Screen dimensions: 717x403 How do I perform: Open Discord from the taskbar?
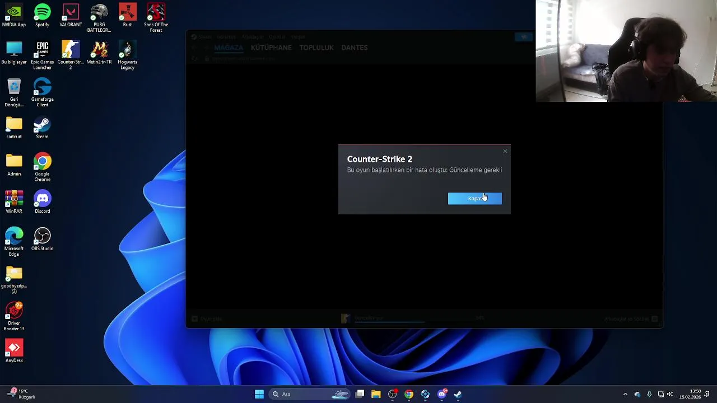tap(442, 394)
